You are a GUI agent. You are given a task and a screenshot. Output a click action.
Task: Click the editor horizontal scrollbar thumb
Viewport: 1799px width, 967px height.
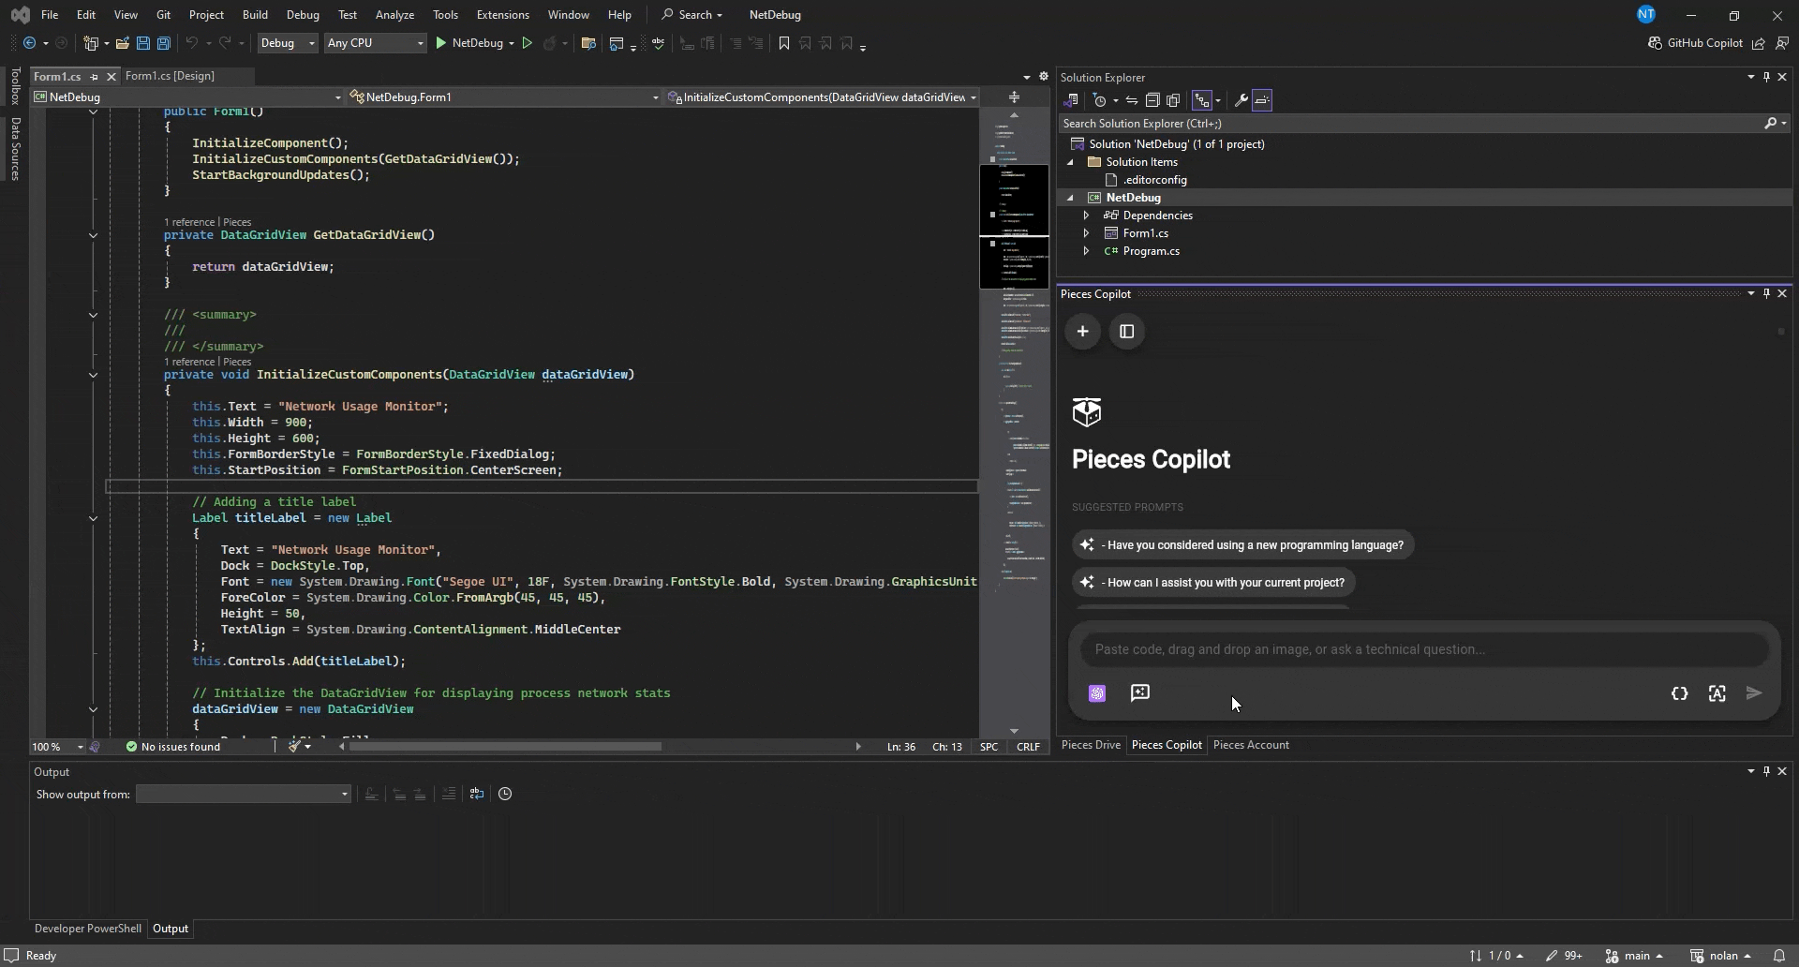click(505, 747)
